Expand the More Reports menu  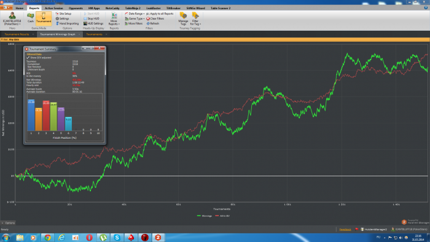coord(114,19)
